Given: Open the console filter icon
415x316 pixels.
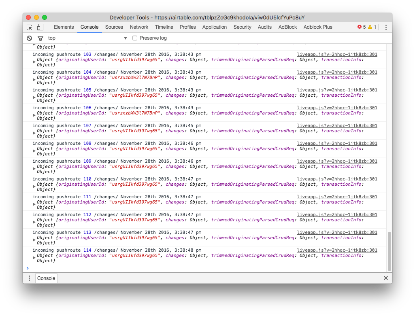Looking at the screenshot, I should click(40, 38).
